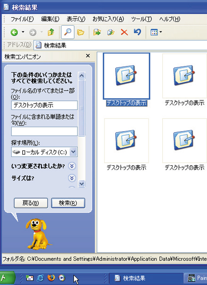Close the 検索コンパニオン pane
This screenshot has height=285, width=207.
(88, 56)
